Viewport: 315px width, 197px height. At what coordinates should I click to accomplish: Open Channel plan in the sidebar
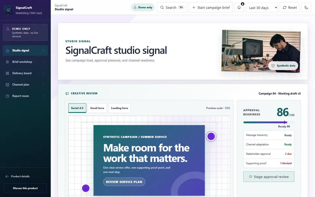point(25,85)
